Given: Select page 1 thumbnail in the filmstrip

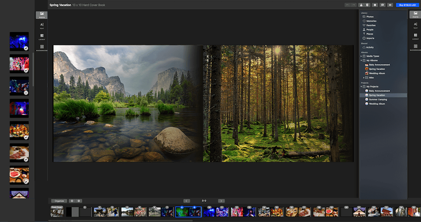Looking at the screenshot, I should (x=86, y=212).
